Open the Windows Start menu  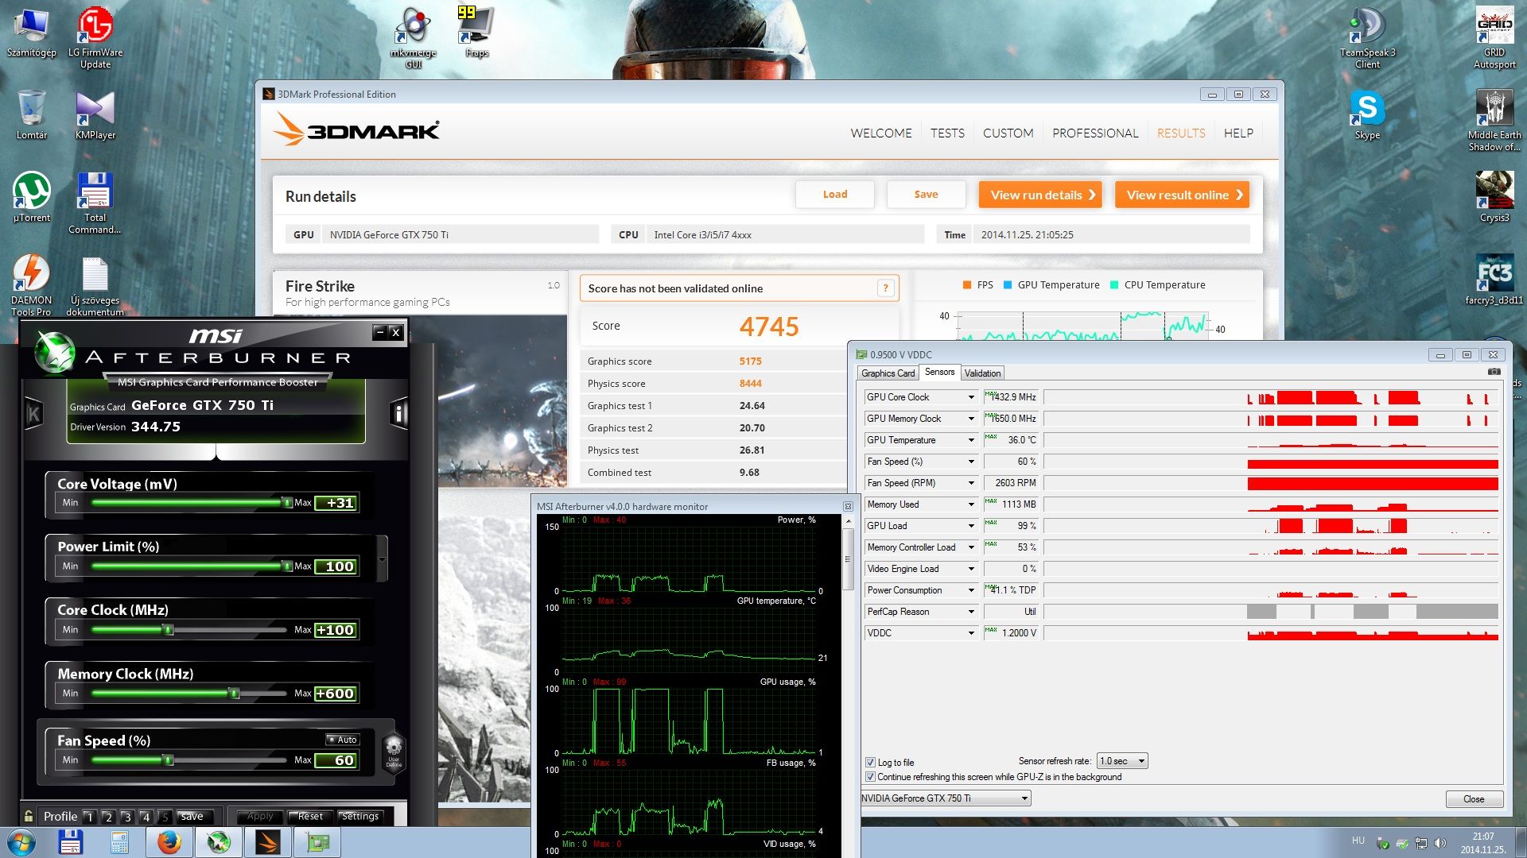point(21,842)
